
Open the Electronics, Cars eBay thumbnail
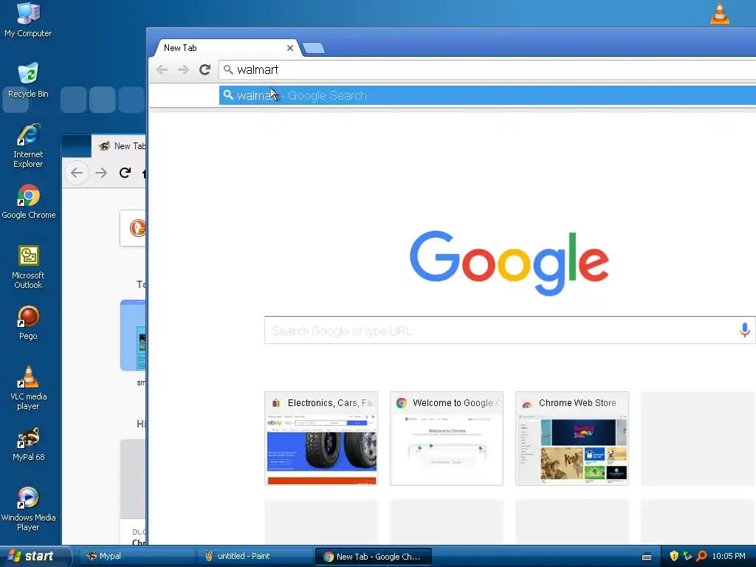coord(321,439)
